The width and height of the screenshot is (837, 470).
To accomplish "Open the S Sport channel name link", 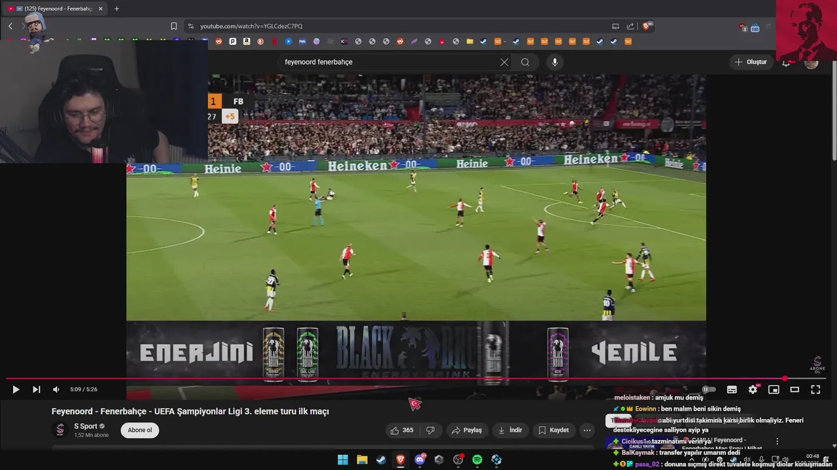I will 86,426.
